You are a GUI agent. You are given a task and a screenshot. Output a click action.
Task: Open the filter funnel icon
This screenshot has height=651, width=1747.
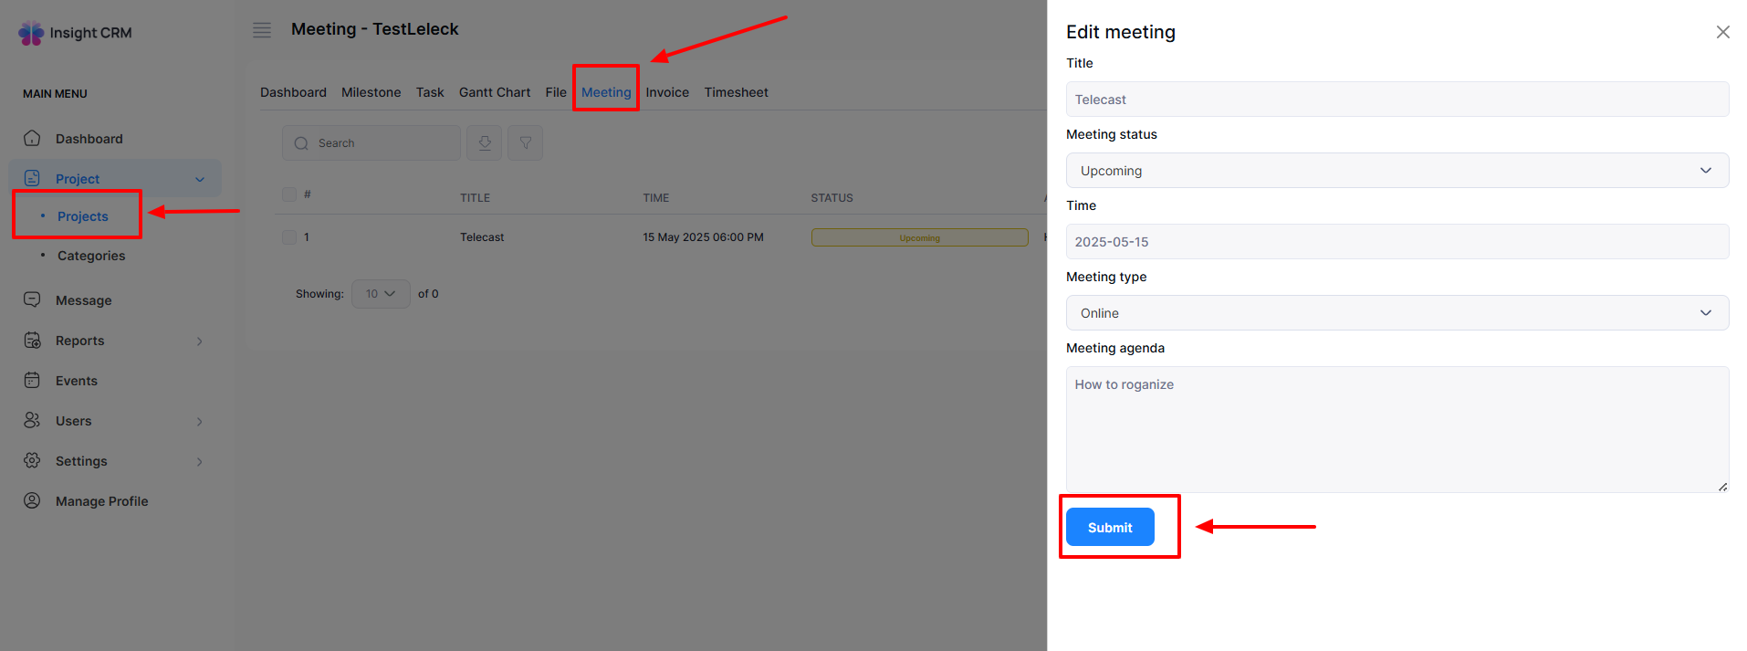click(x=526, y=143)
